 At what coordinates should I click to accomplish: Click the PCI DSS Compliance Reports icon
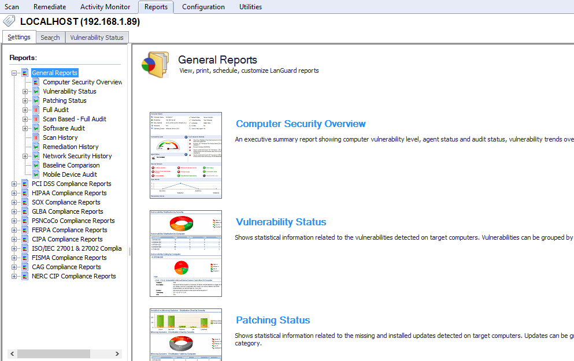(x=25, y=184)
